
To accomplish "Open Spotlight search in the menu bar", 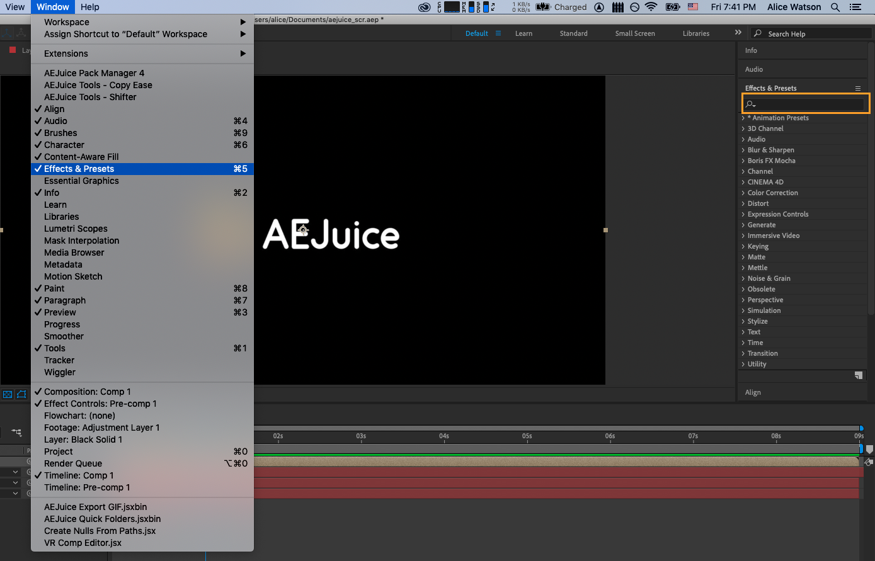I will coord(835,7).
